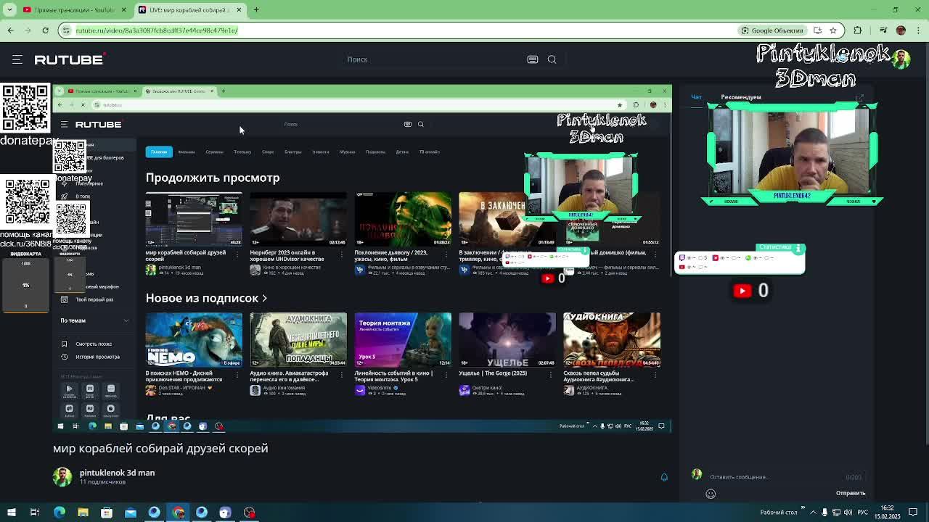Click the Chrome icon on the taskbar
The height and width of the screenshot is (522, 929).
178,513
